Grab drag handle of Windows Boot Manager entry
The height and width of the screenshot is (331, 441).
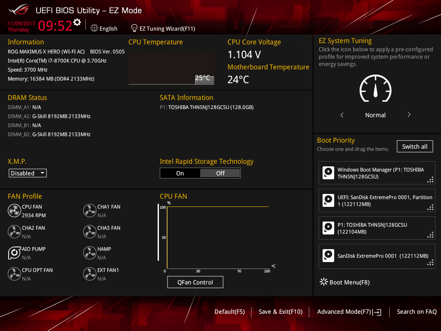tap(430, 180)
